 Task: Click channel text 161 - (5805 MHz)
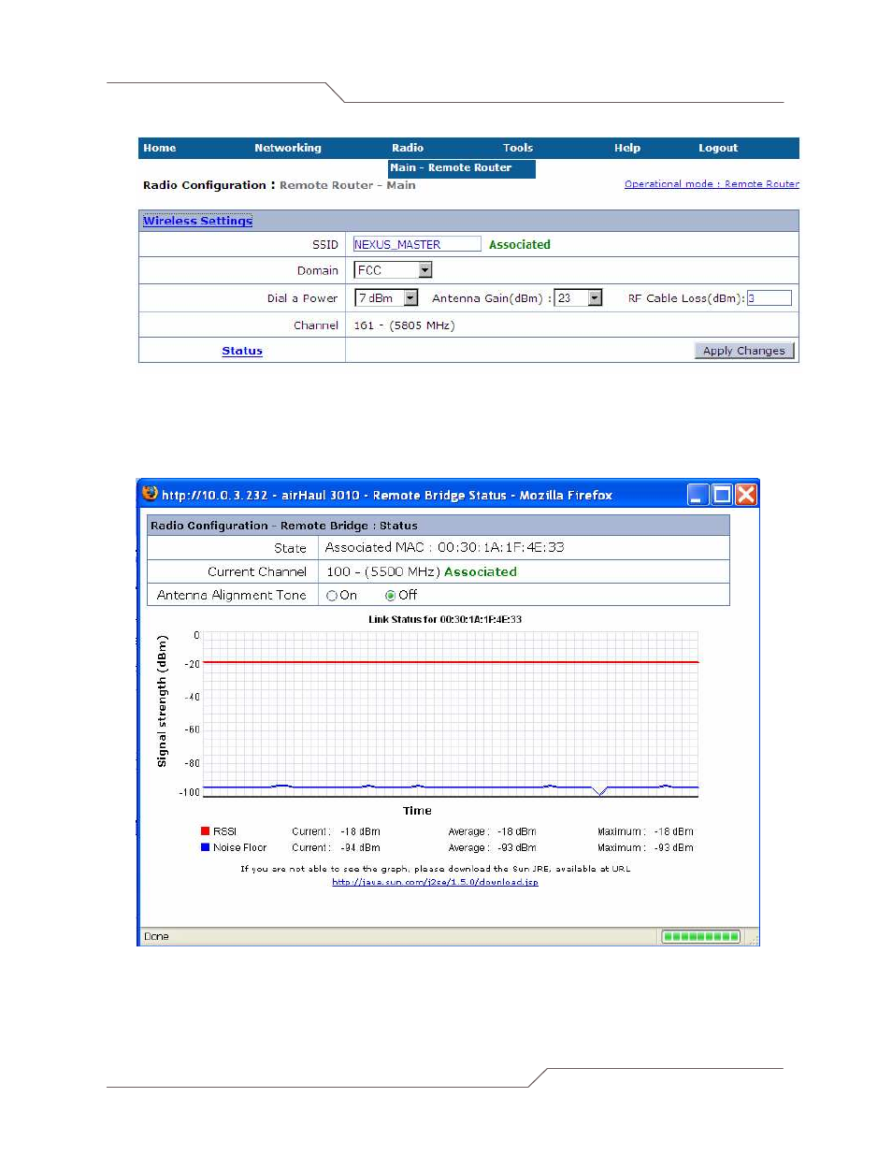pos(405,325)
